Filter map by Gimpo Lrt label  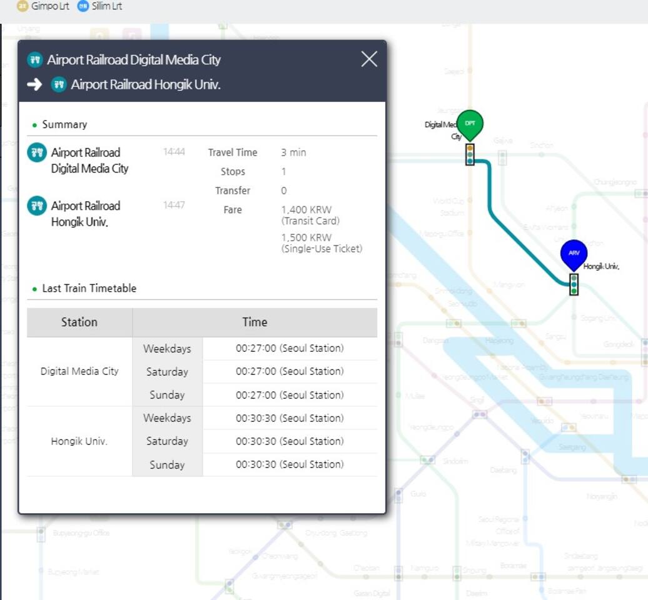50,6
